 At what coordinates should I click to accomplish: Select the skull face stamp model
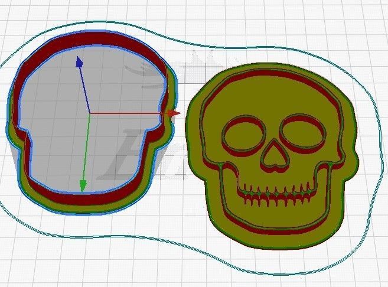pyautogui.click(x=272, y=156)
